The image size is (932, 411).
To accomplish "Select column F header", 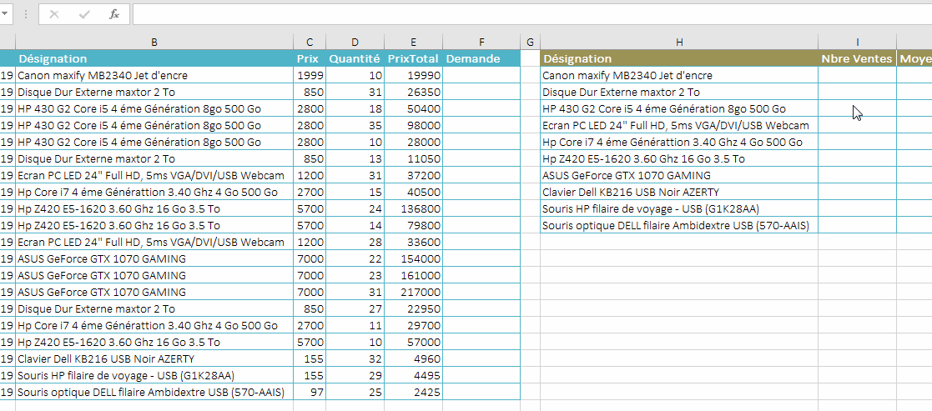I will [x=481, y=43].
